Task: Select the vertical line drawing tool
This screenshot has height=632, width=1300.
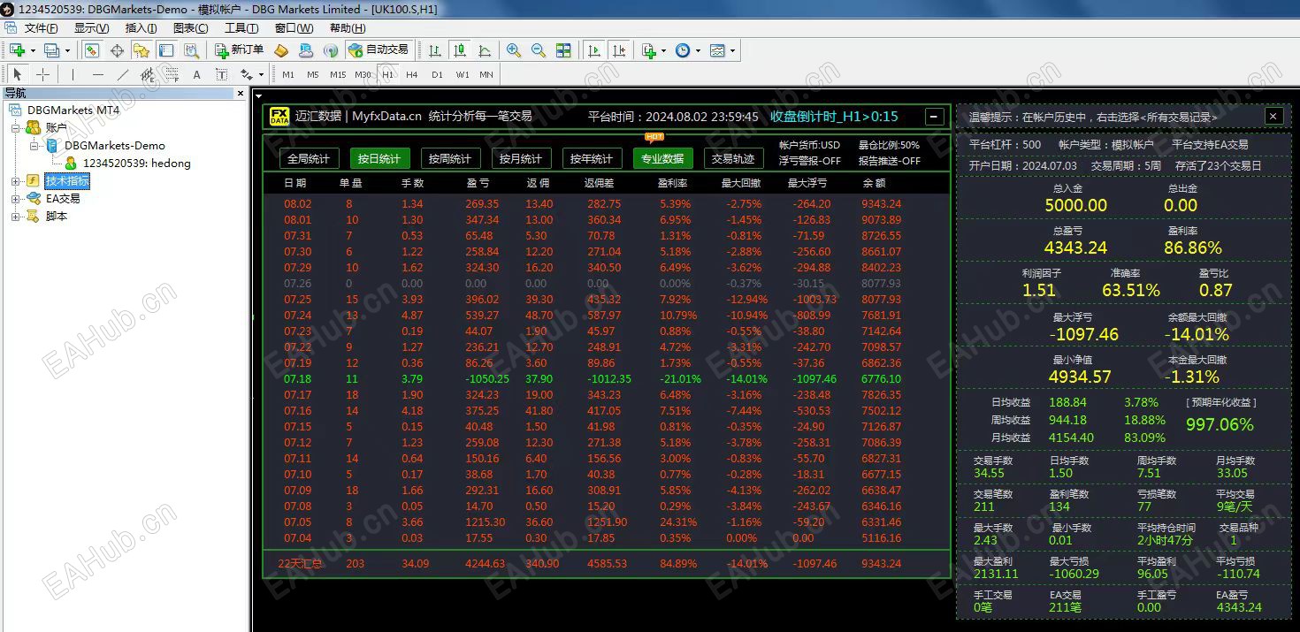Action: tap(73, 74)
